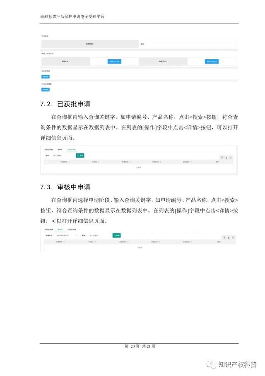Sort by the second column header in the 7.3 table

click(x=92, y=242)
